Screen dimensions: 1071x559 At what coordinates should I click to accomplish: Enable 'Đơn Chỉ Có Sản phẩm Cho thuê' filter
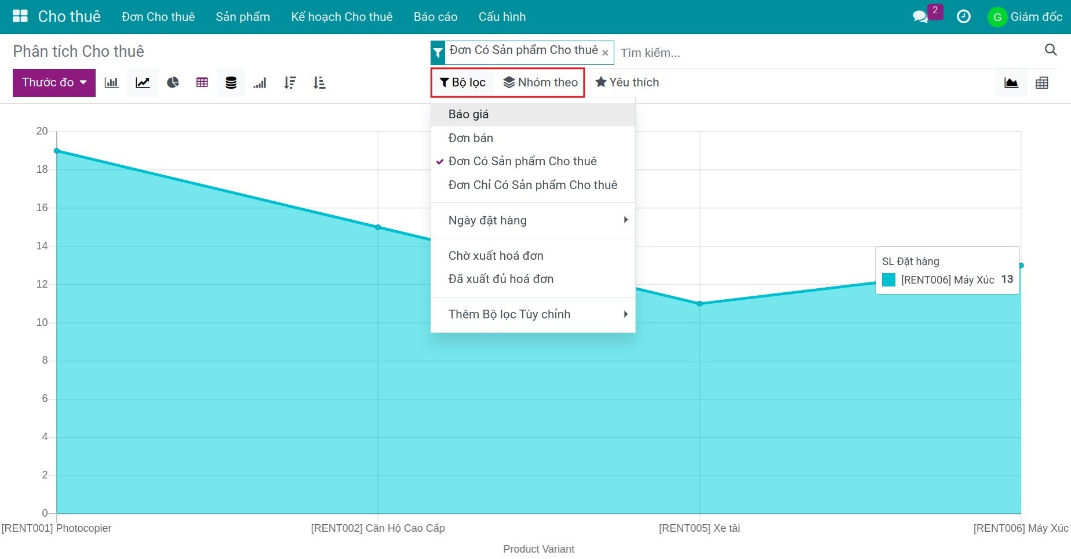pyautogui.click(x=533, y=185)
